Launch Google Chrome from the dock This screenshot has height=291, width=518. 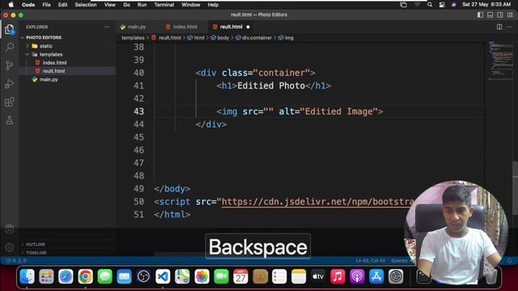(x=85, y=276)
